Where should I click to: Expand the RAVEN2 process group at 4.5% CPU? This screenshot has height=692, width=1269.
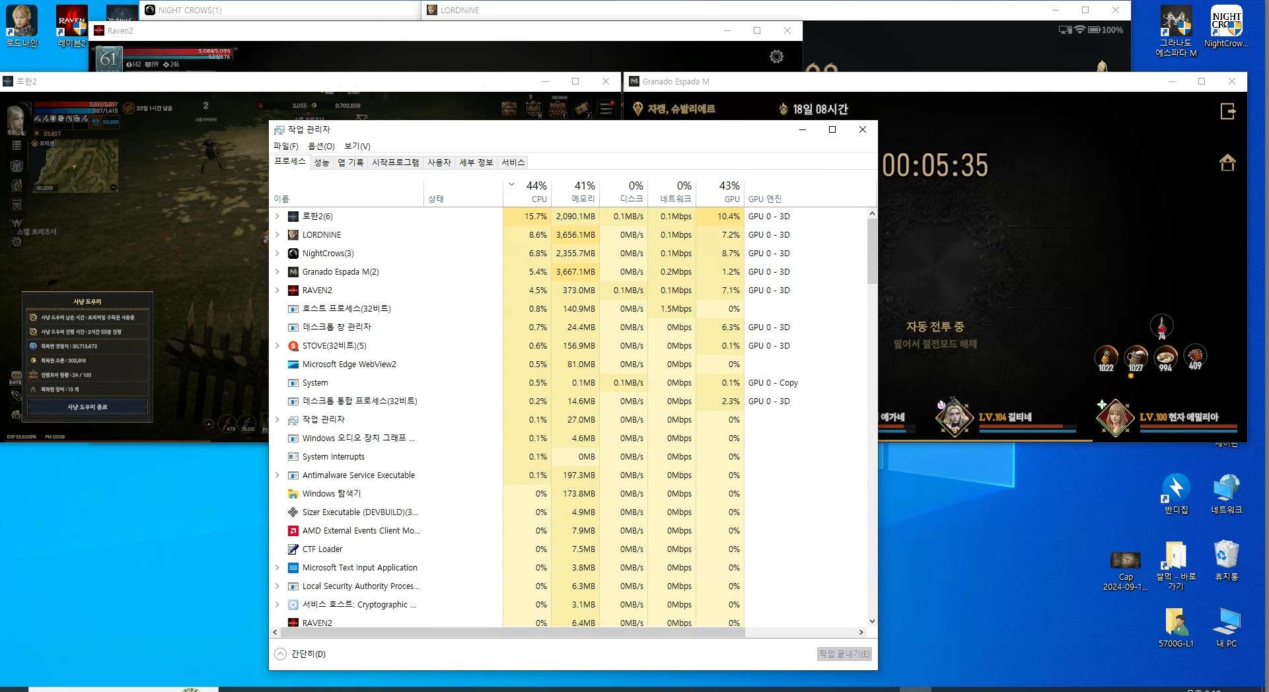[277, 291]
